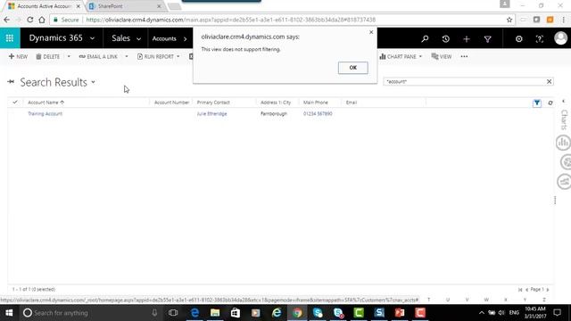Close the alert dialog with X

click(371, 32)
